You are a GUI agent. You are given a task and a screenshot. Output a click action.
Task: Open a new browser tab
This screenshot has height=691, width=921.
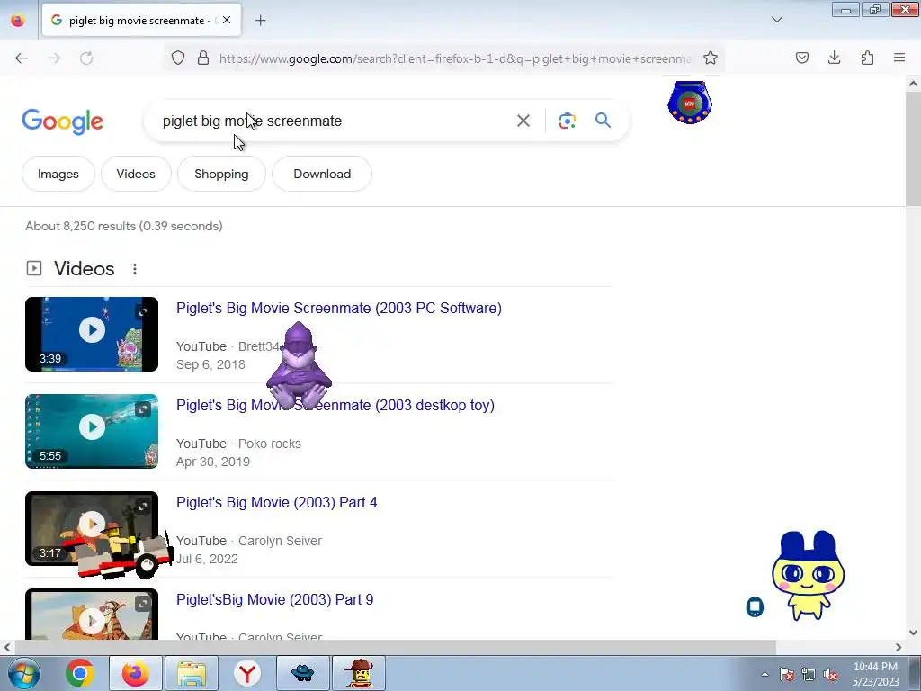point(260,21)
